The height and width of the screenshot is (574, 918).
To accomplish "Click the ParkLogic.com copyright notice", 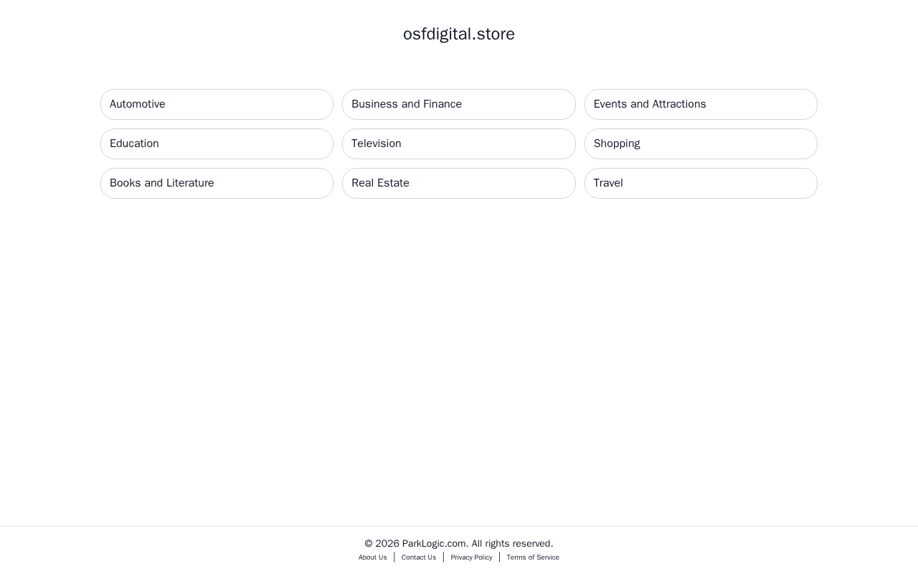I will pos(459,544).
